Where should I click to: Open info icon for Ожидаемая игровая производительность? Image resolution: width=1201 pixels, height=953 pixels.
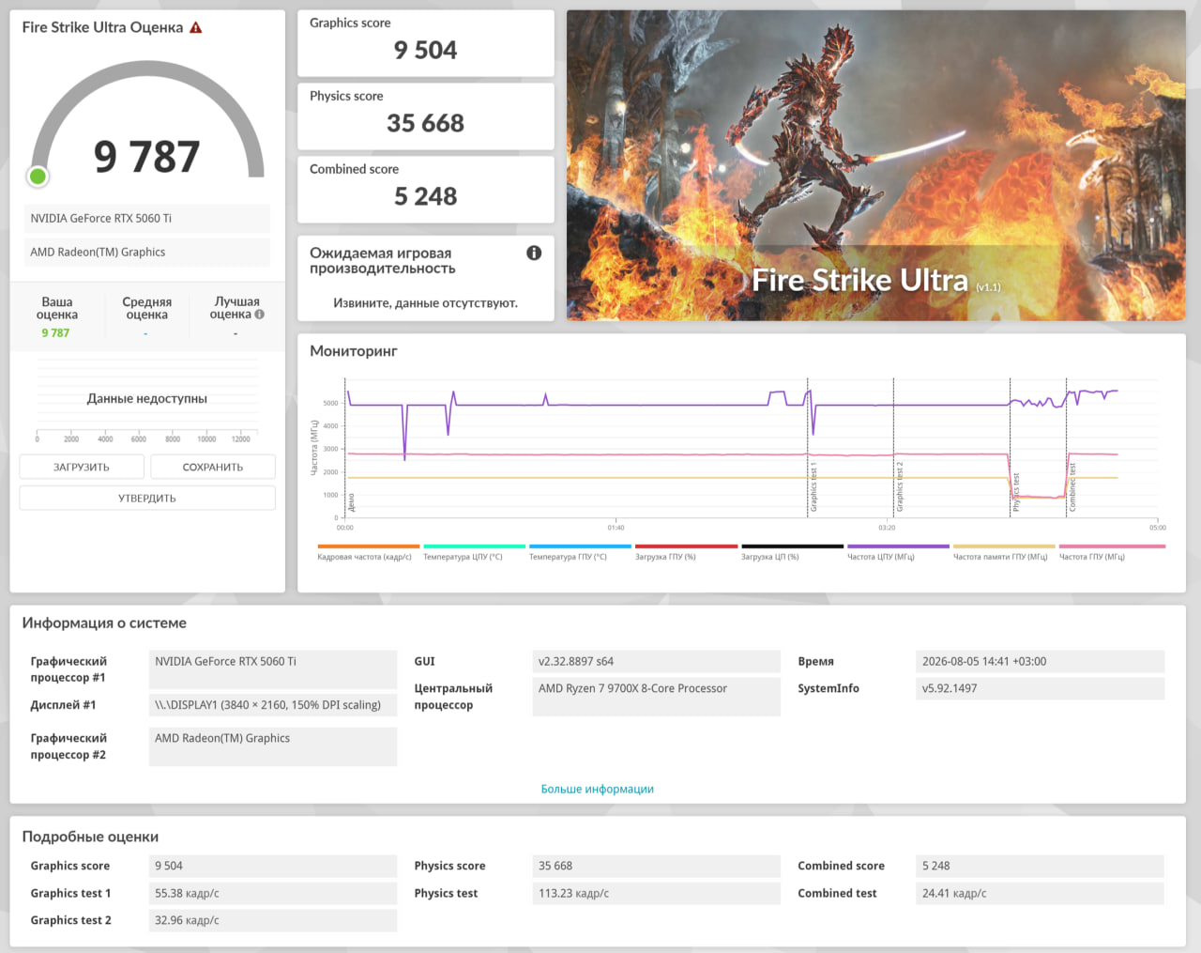[x=534, y=253]
